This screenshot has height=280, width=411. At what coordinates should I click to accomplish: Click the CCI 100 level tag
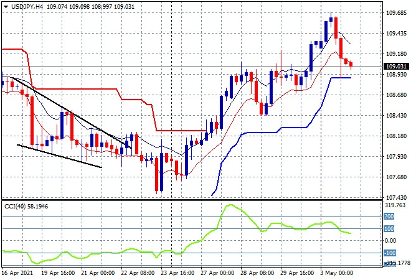(389, 229)
